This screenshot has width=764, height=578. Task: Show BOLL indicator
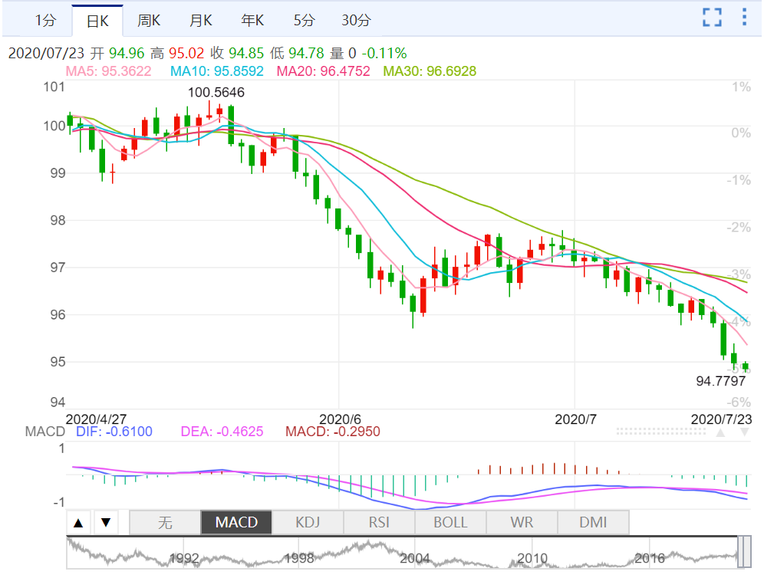click(x=450, y=523)
